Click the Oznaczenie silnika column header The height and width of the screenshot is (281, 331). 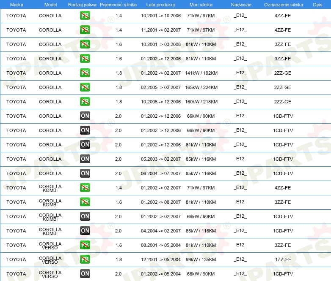(x=283, y=5)
